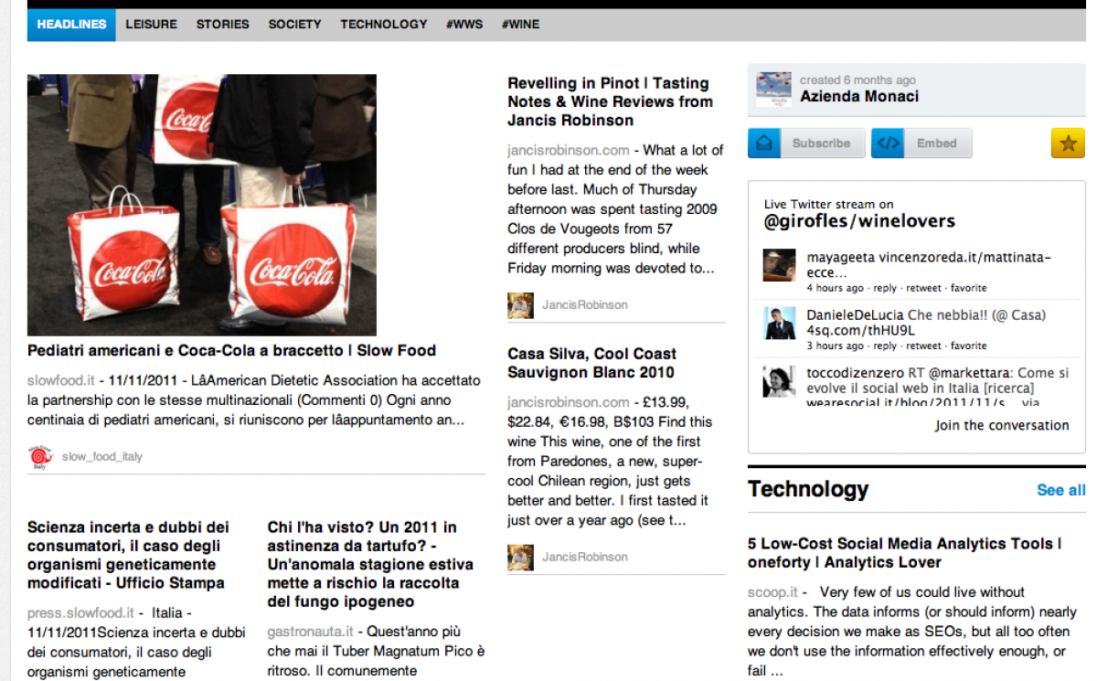Open JancisRobinson username under Revelling in Pinot
This screenshot has width=1097, height=681.
pyautogui.click(x=585, y=305)
